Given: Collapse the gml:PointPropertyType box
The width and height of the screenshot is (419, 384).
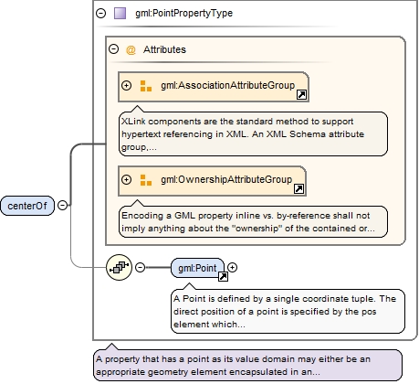Looking at the screenshot, I should pyautogui.click(x=100, y=13).
